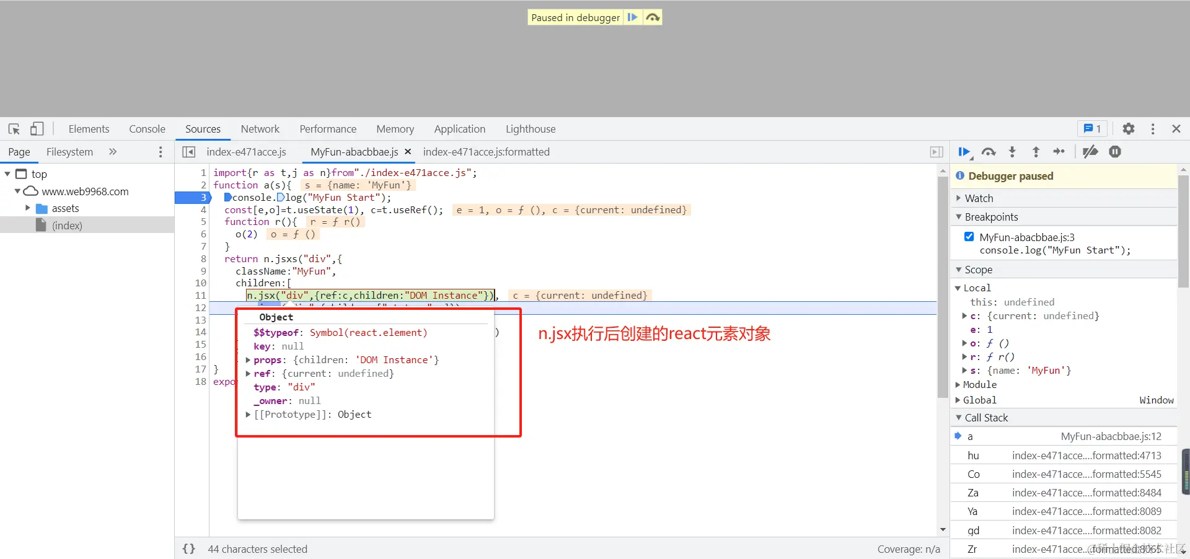Select call stack frame Co
The image size is (1190, 559).
[x=1064, y=474]
